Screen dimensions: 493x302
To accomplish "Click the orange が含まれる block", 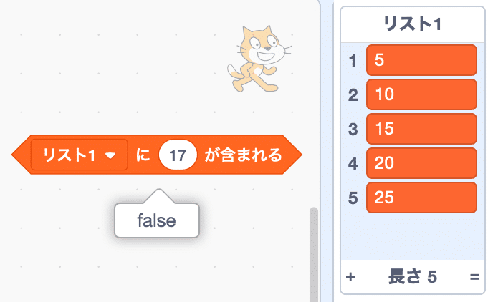I will point(157,155).
